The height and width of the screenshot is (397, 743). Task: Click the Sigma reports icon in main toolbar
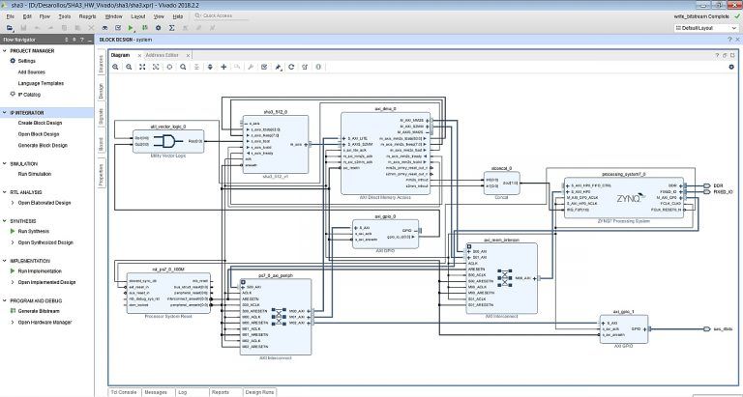(171, 28)
